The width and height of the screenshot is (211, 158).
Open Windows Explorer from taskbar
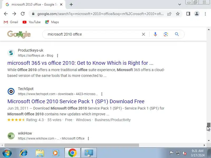pyautogui.click(x=40, y=153)
